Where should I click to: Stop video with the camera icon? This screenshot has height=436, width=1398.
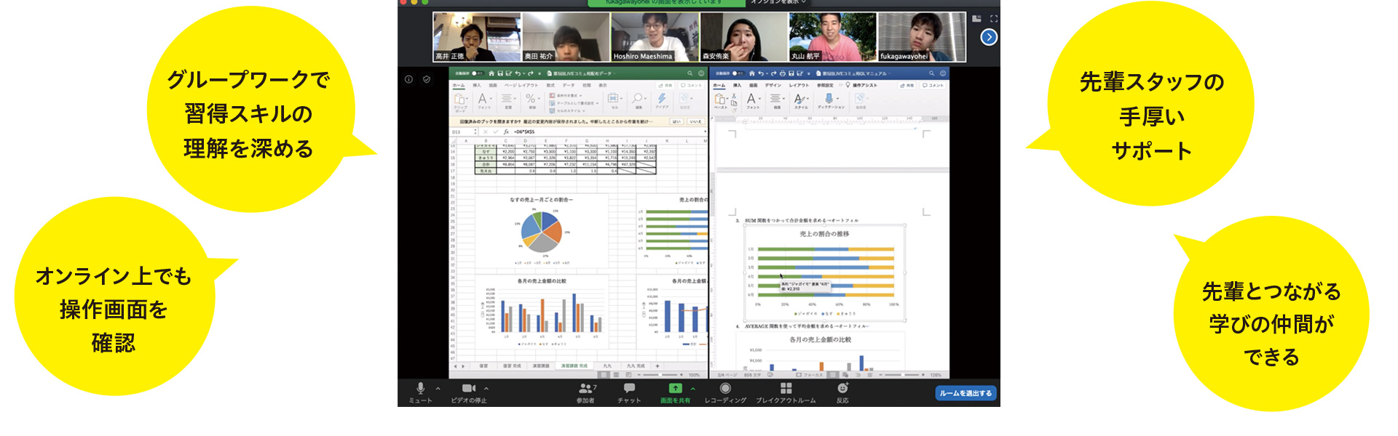(469, 389)
